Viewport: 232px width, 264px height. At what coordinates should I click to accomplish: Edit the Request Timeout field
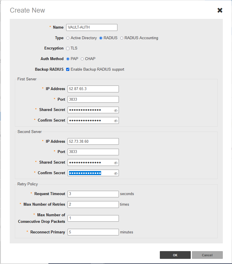[93, 194]
